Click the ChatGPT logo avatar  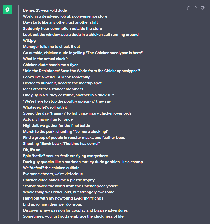(8, 10)
